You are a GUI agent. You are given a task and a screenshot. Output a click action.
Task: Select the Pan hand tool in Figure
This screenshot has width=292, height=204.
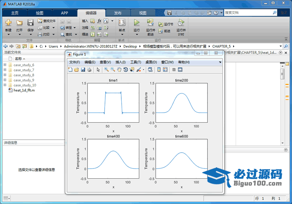tap(119, 69)
